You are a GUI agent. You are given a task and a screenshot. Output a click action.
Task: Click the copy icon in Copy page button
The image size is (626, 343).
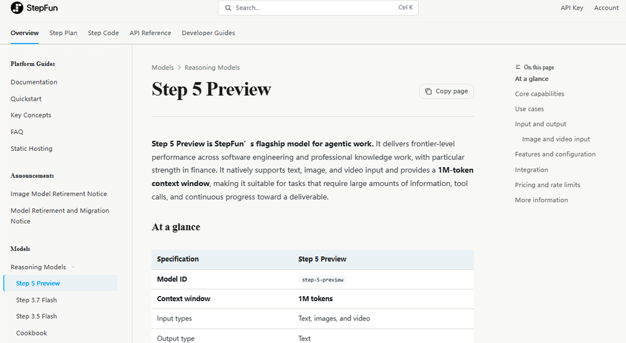pos(428,91)
